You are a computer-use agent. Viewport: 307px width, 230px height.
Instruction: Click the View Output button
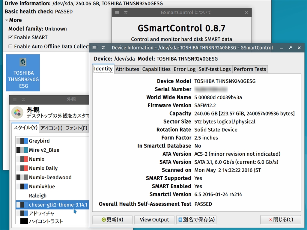(154, 220)
